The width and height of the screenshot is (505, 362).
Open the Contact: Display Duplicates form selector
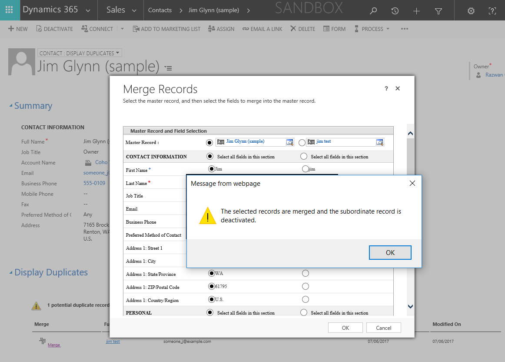pos(80,53)
